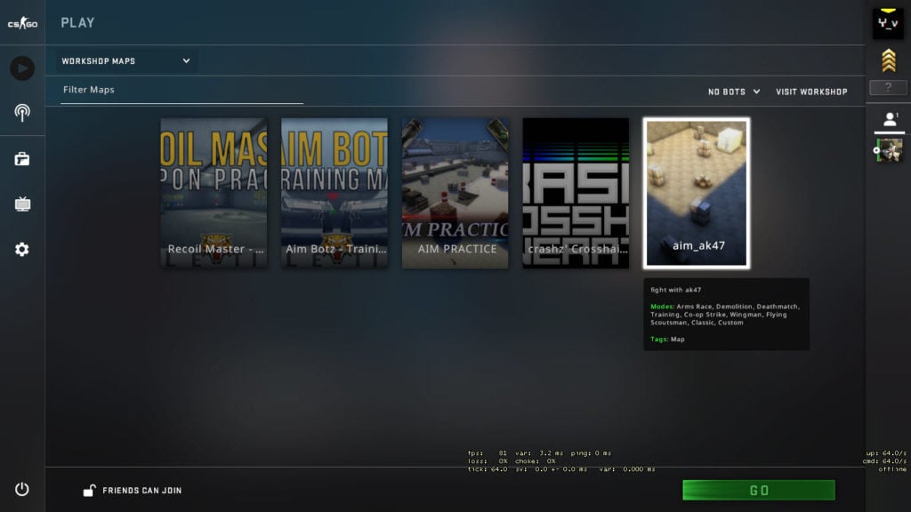
Task: Select the Recoil Master map thumbnail
Action: 214,193
